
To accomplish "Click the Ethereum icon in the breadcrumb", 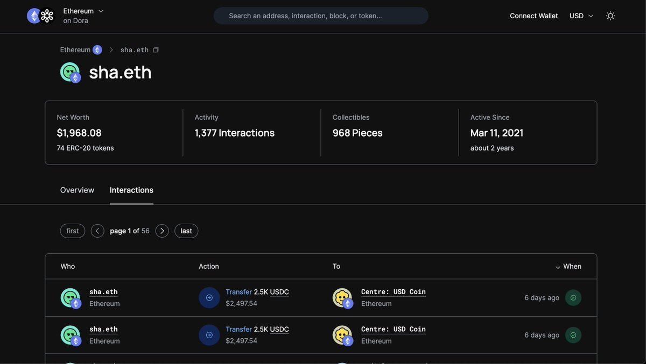I will pos(97,50).
